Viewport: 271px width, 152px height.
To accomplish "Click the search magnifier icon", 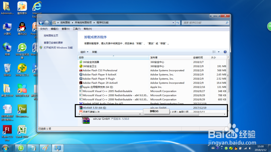I will tap(227, 23).
